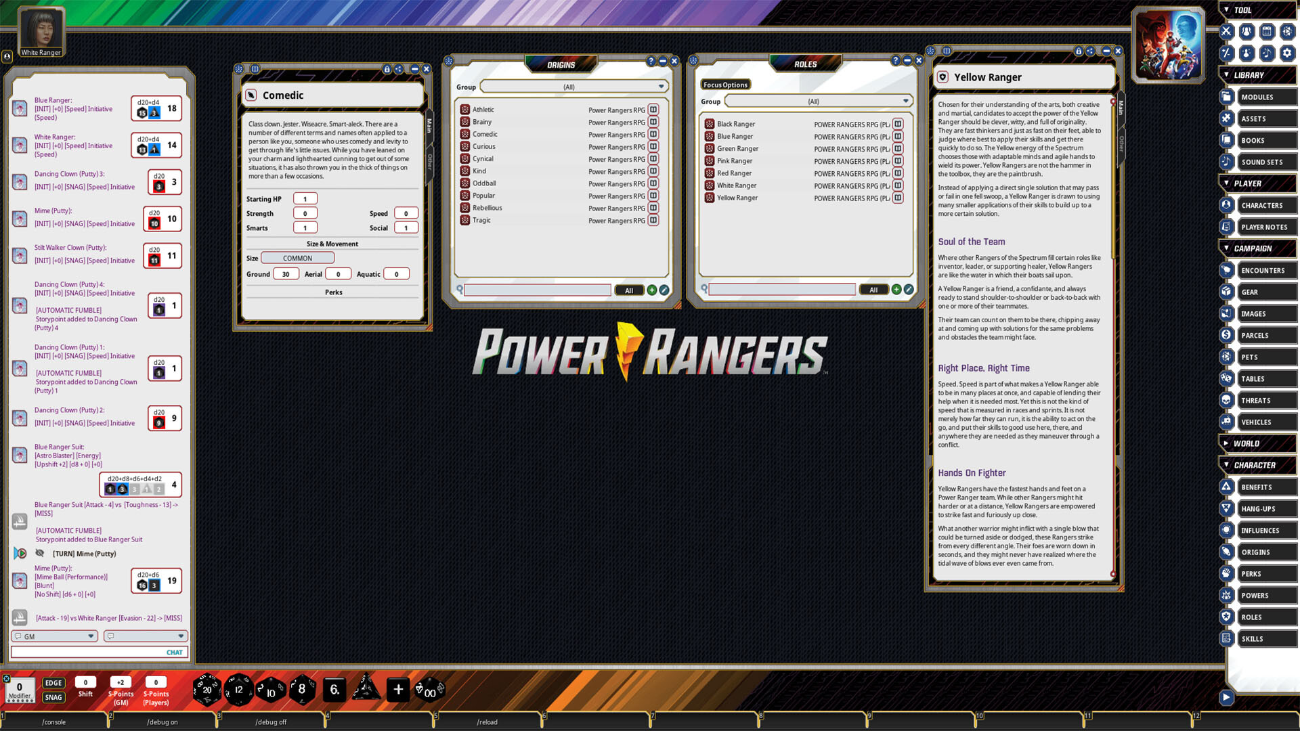Roll the d20 die icon
This screenshot has width=1300, height=731.
click(x=207, y=690)
